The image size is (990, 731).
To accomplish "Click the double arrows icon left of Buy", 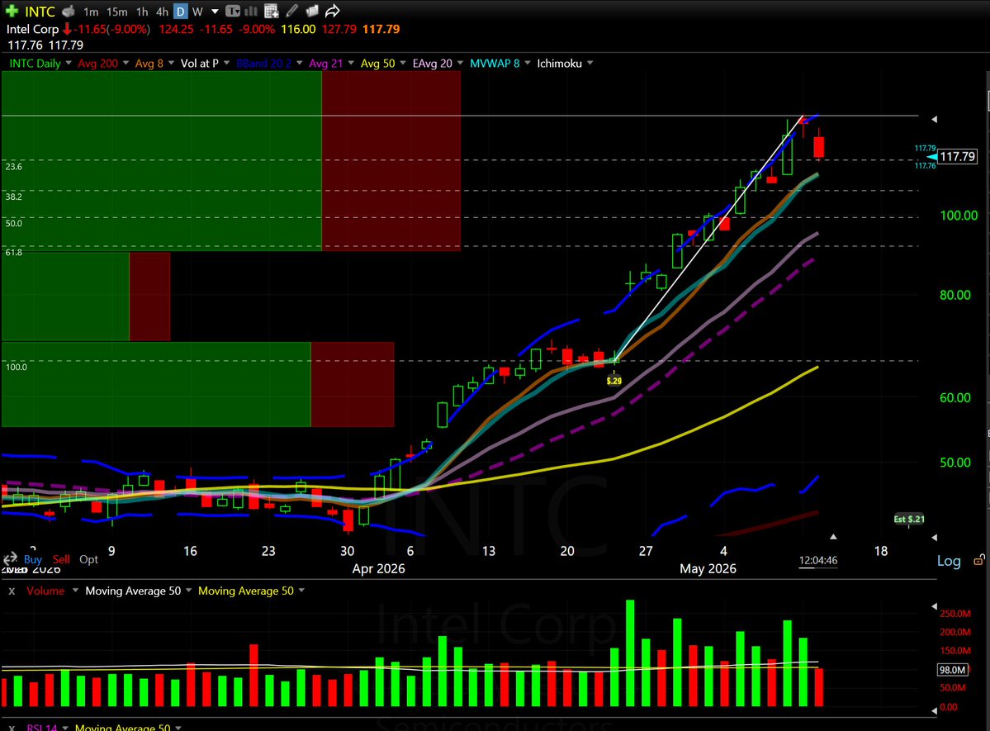I will pos(10,558).
